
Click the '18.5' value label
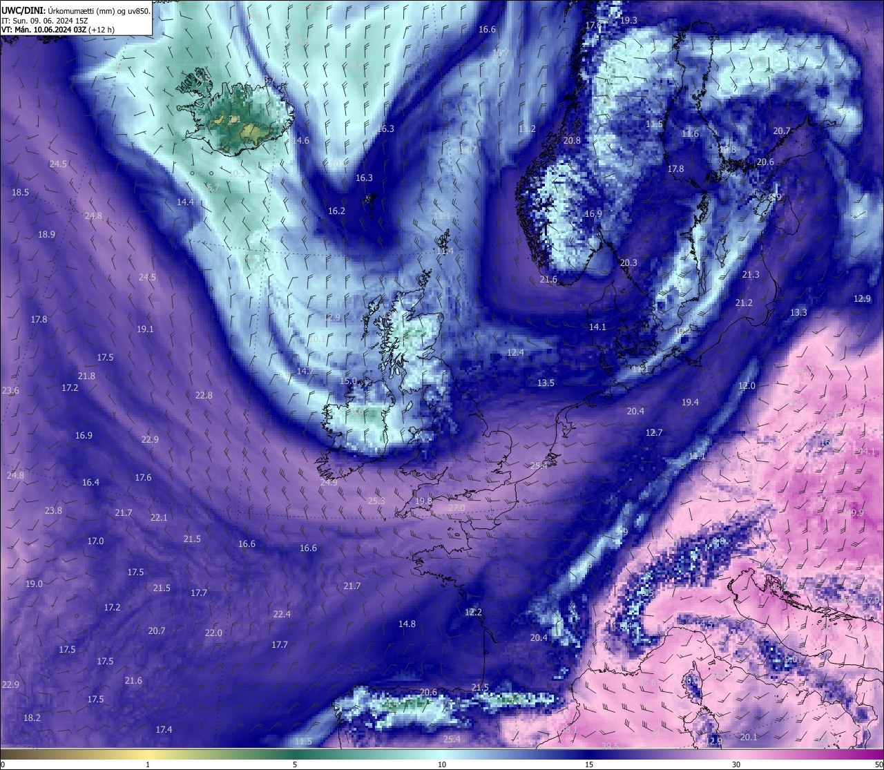click(x=20, y=192)
